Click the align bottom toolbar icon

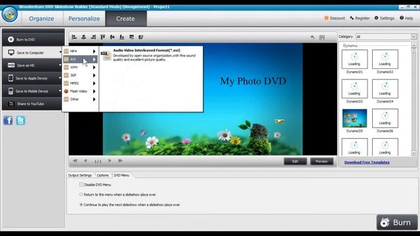click(122, 37)
